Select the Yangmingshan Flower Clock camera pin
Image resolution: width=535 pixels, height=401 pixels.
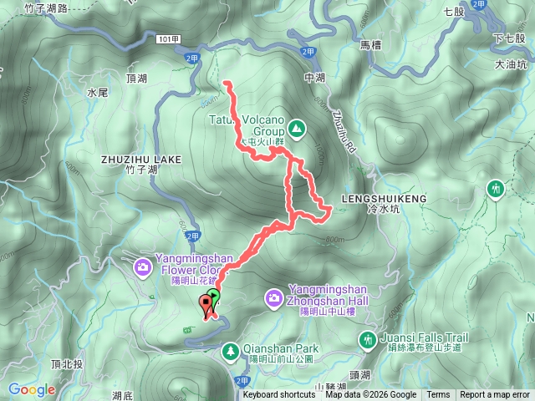click(143, 267)
